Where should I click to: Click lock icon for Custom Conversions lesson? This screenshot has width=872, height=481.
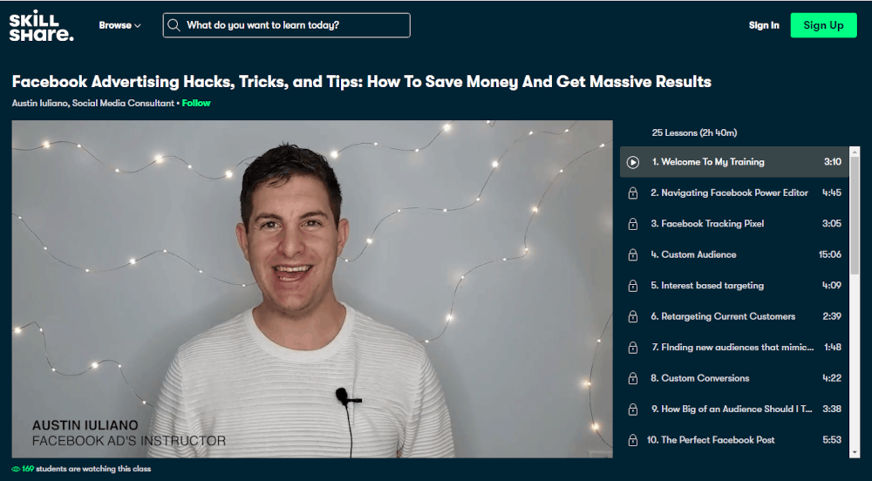(x=633, y=378)
